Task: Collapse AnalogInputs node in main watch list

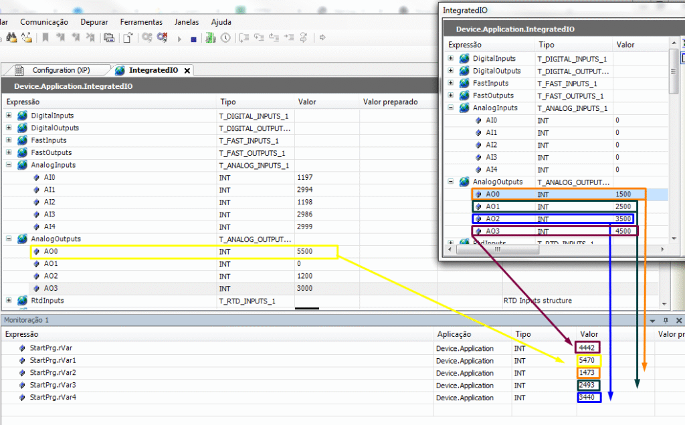Action: tap(9, 164)
